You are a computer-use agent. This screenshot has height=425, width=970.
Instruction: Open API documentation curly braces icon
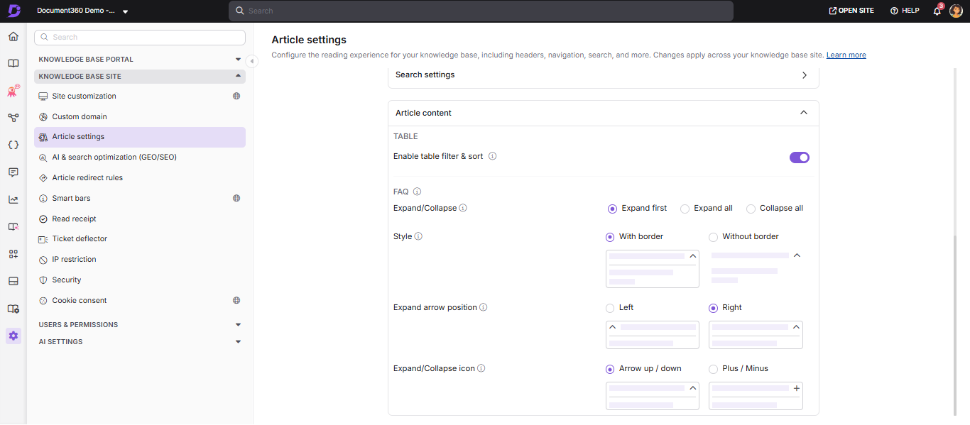[13, 145]
